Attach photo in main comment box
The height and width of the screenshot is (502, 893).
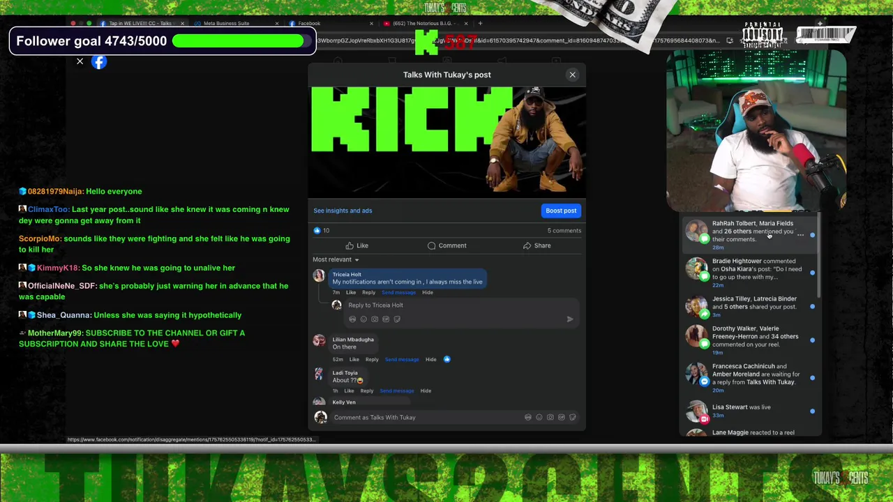tap(550, 418)
